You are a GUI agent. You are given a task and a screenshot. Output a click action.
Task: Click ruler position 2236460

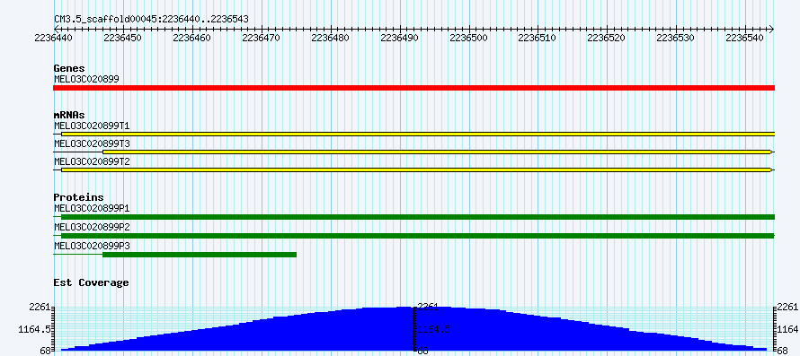pyautogui.click(x=191, y=38)
